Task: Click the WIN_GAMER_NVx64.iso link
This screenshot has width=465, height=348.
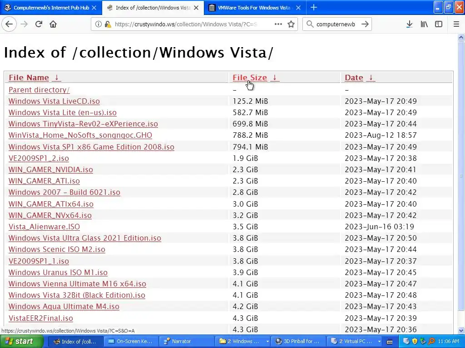Action: click(x=50, y=215)
